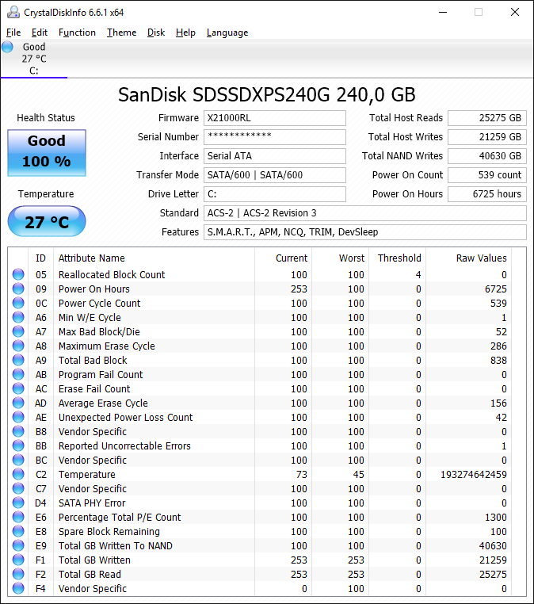Select the Temperature raw value 193274642459
The height and width of the screenshot is (604, 534).
(x=474, y=475)
